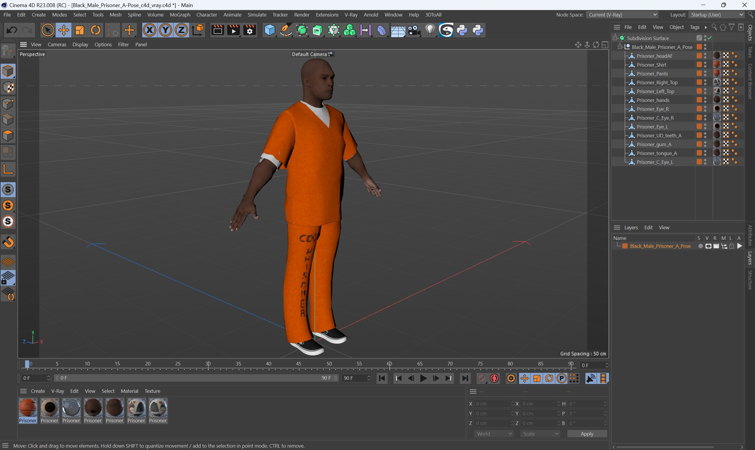The image size is (755, 450).
Task: Add a Floor environment object icon
Action: pos(398,30)
